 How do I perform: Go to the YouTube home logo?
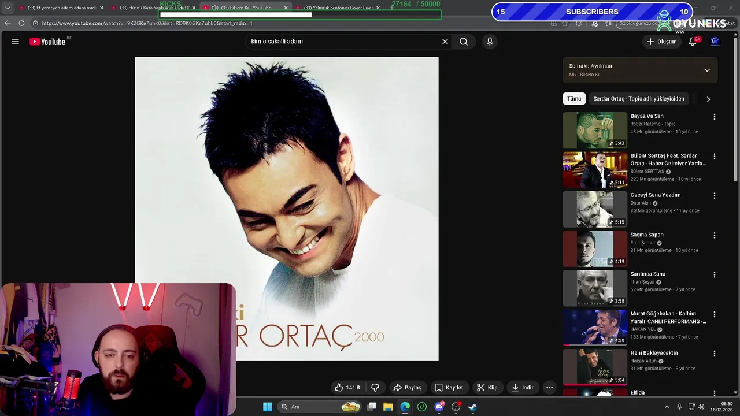47,42
